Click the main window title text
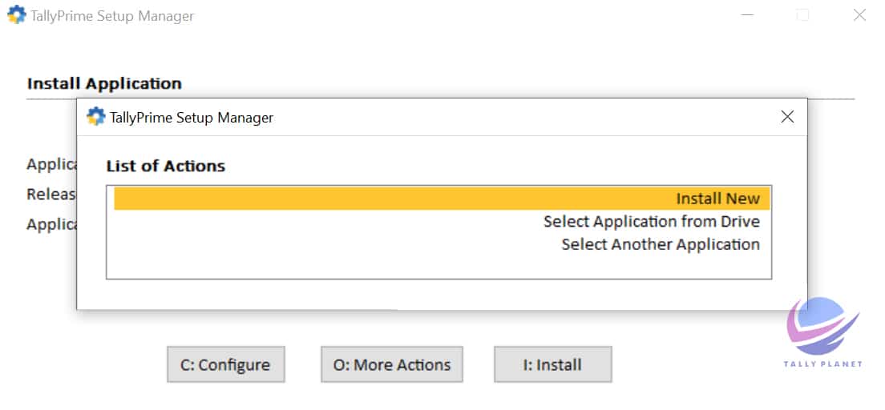 112,16
